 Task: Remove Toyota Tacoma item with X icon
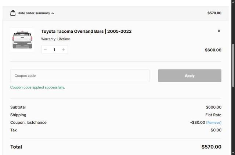219,31
